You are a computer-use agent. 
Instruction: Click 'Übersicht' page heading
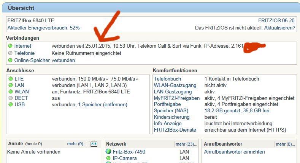(21, 8)
